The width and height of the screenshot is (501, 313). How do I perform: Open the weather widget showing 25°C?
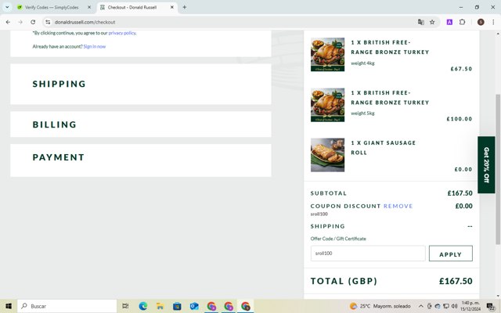coord(380,306)
